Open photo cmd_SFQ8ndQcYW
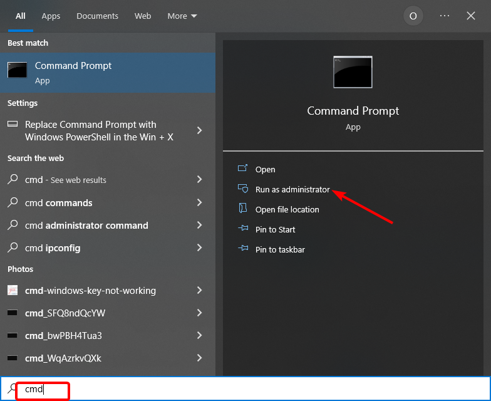 pos(108,313)
